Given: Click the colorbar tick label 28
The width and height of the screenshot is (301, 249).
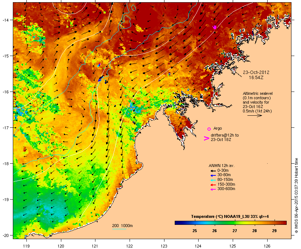Looking at the screenshot, I should click(254, 231).
